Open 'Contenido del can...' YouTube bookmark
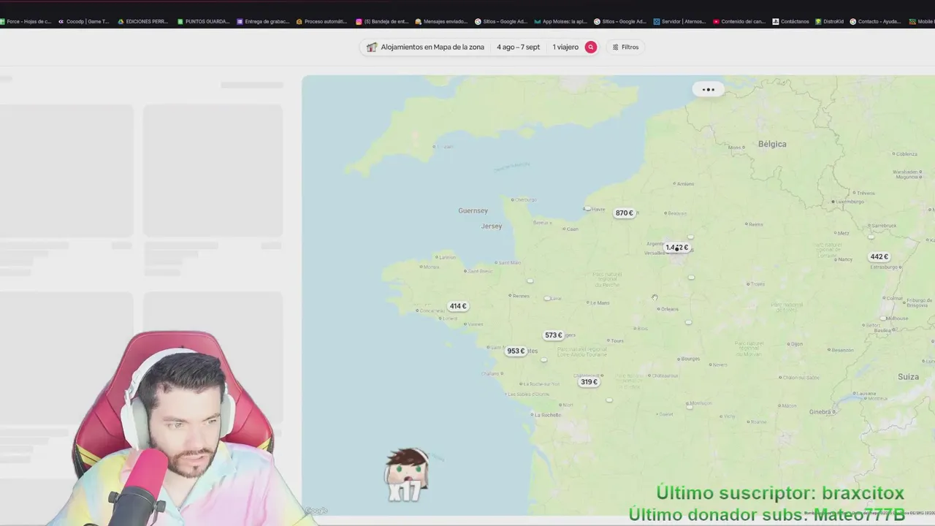 coord(739,21)
